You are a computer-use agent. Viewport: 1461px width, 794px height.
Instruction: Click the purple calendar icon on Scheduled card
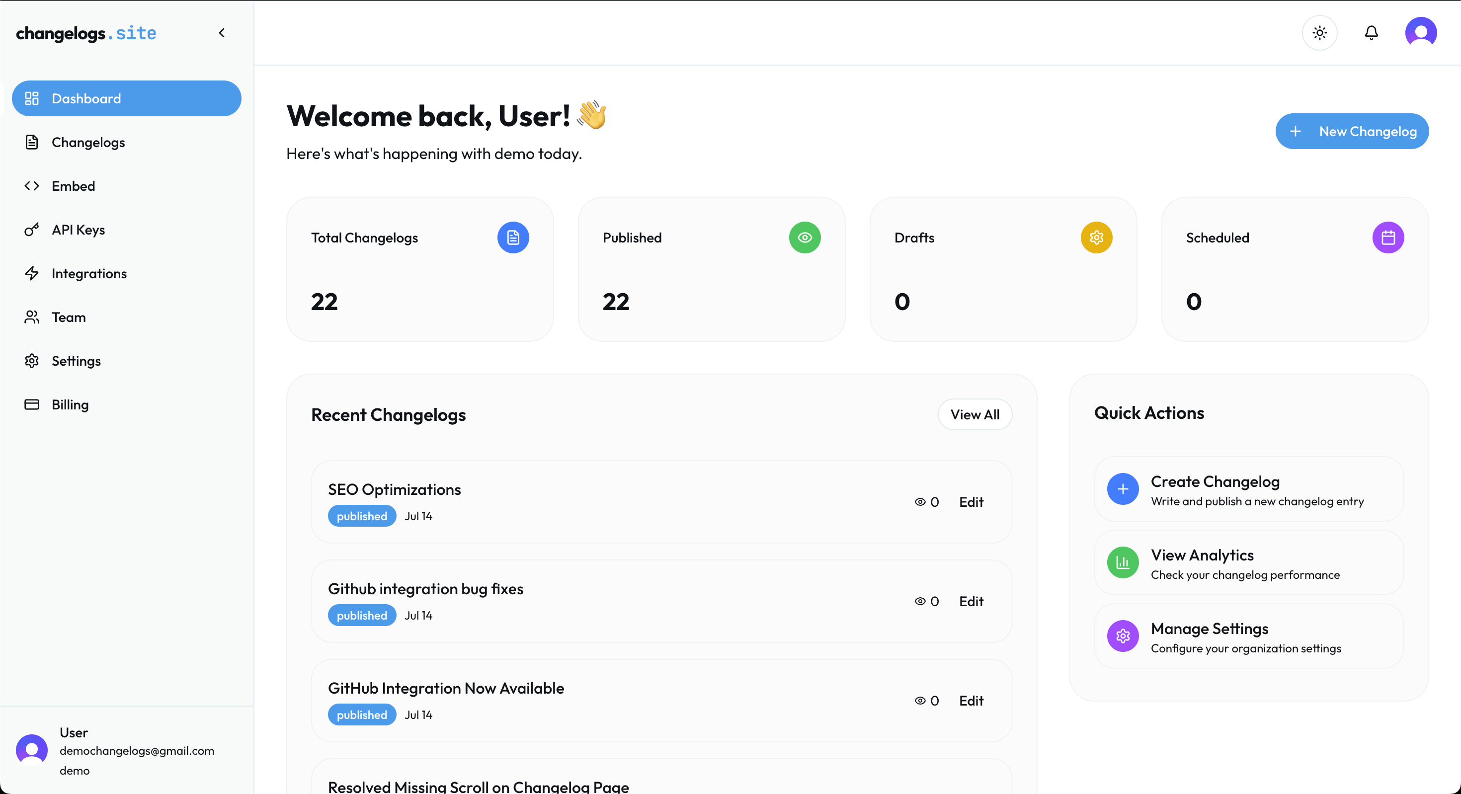1388,237
